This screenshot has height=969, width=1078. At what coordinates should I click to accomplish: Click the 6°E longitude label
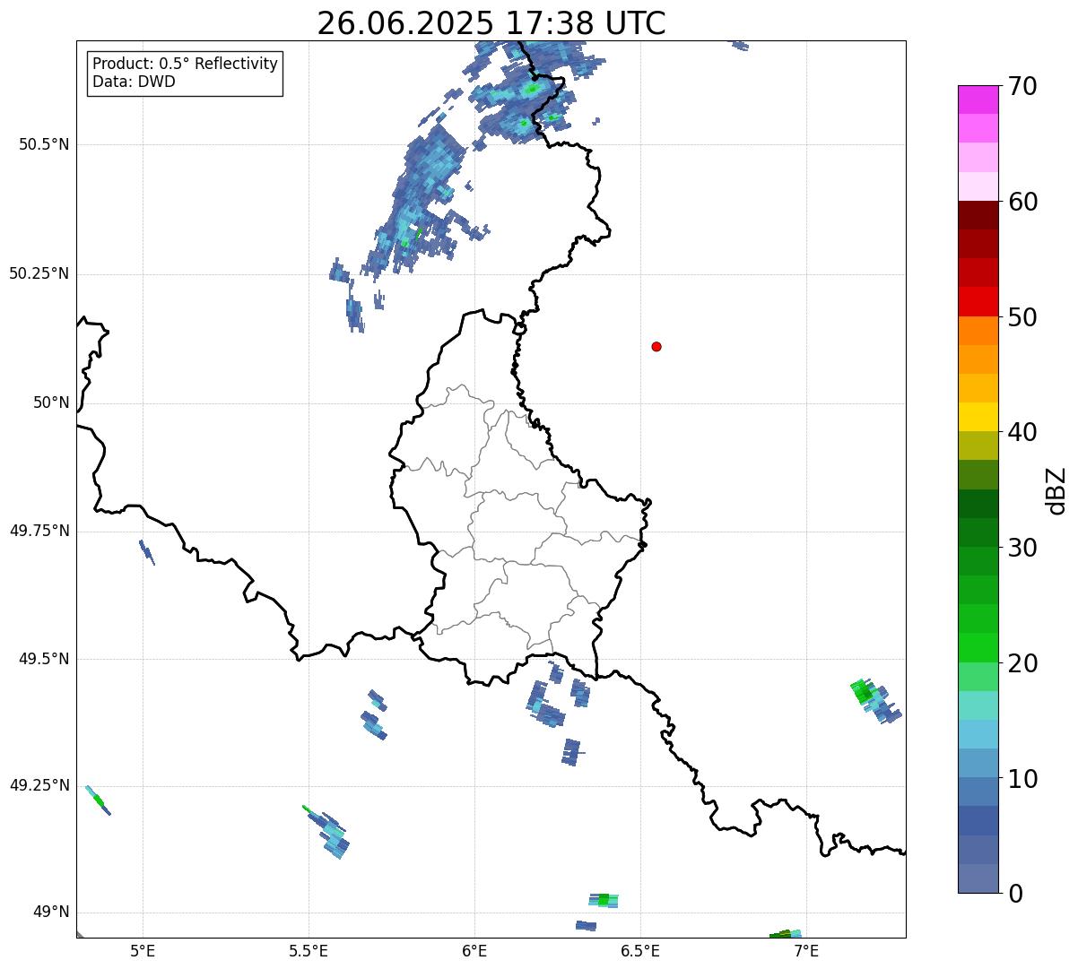coord(474,950)
